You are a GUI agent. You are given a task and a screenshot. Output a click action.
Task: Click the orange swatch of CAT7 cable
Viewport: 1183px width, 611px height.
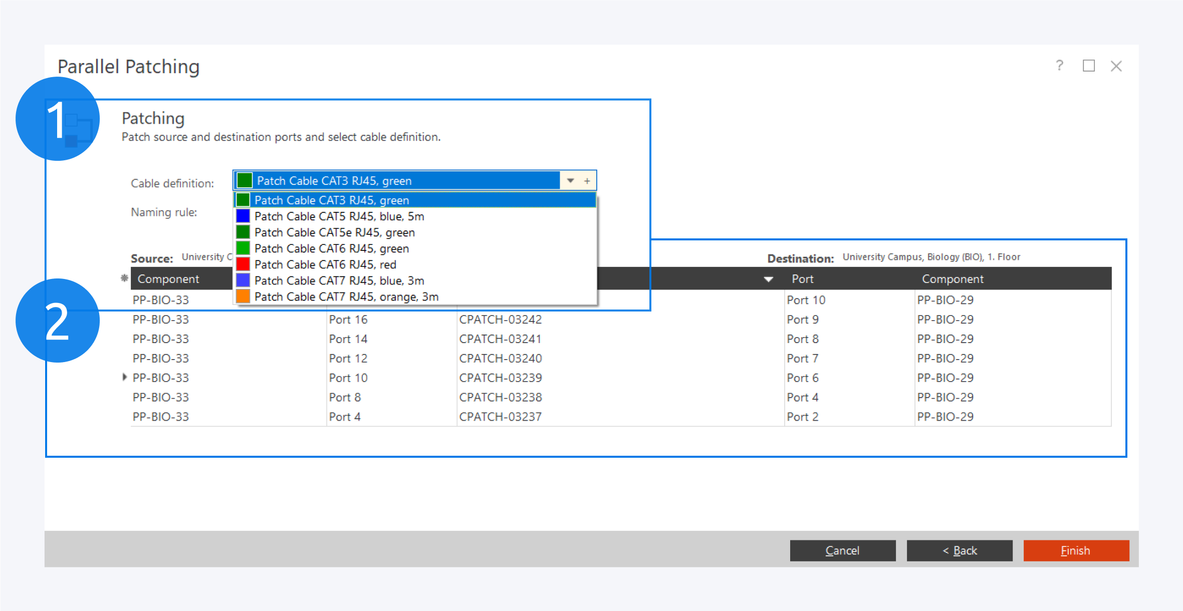243,296
